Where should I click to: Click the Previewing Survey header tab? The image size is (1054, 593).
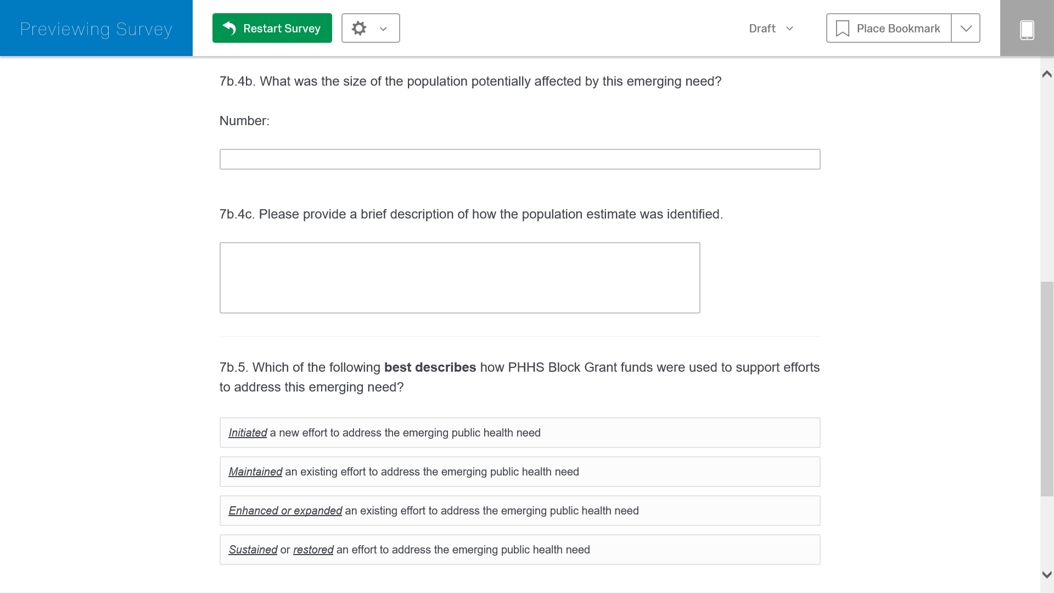pyautogui.click(x=96, y=29)
